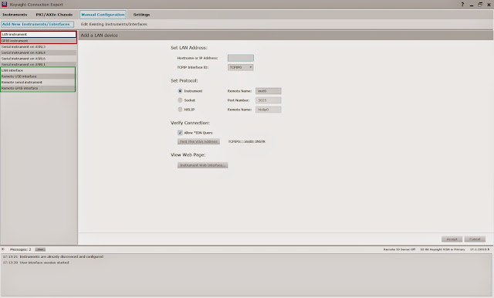Image resolution: width=494 pixels, height=298 pixels.
Task: Click 'User interface session started' message
Action: (44, 262)
